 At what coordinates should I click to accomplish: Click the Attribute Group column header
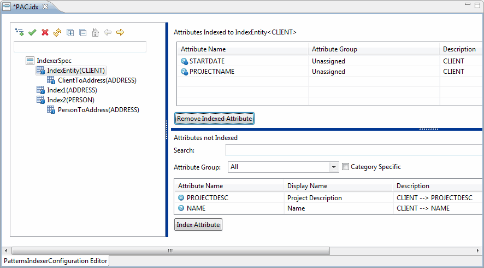[374, 49]
